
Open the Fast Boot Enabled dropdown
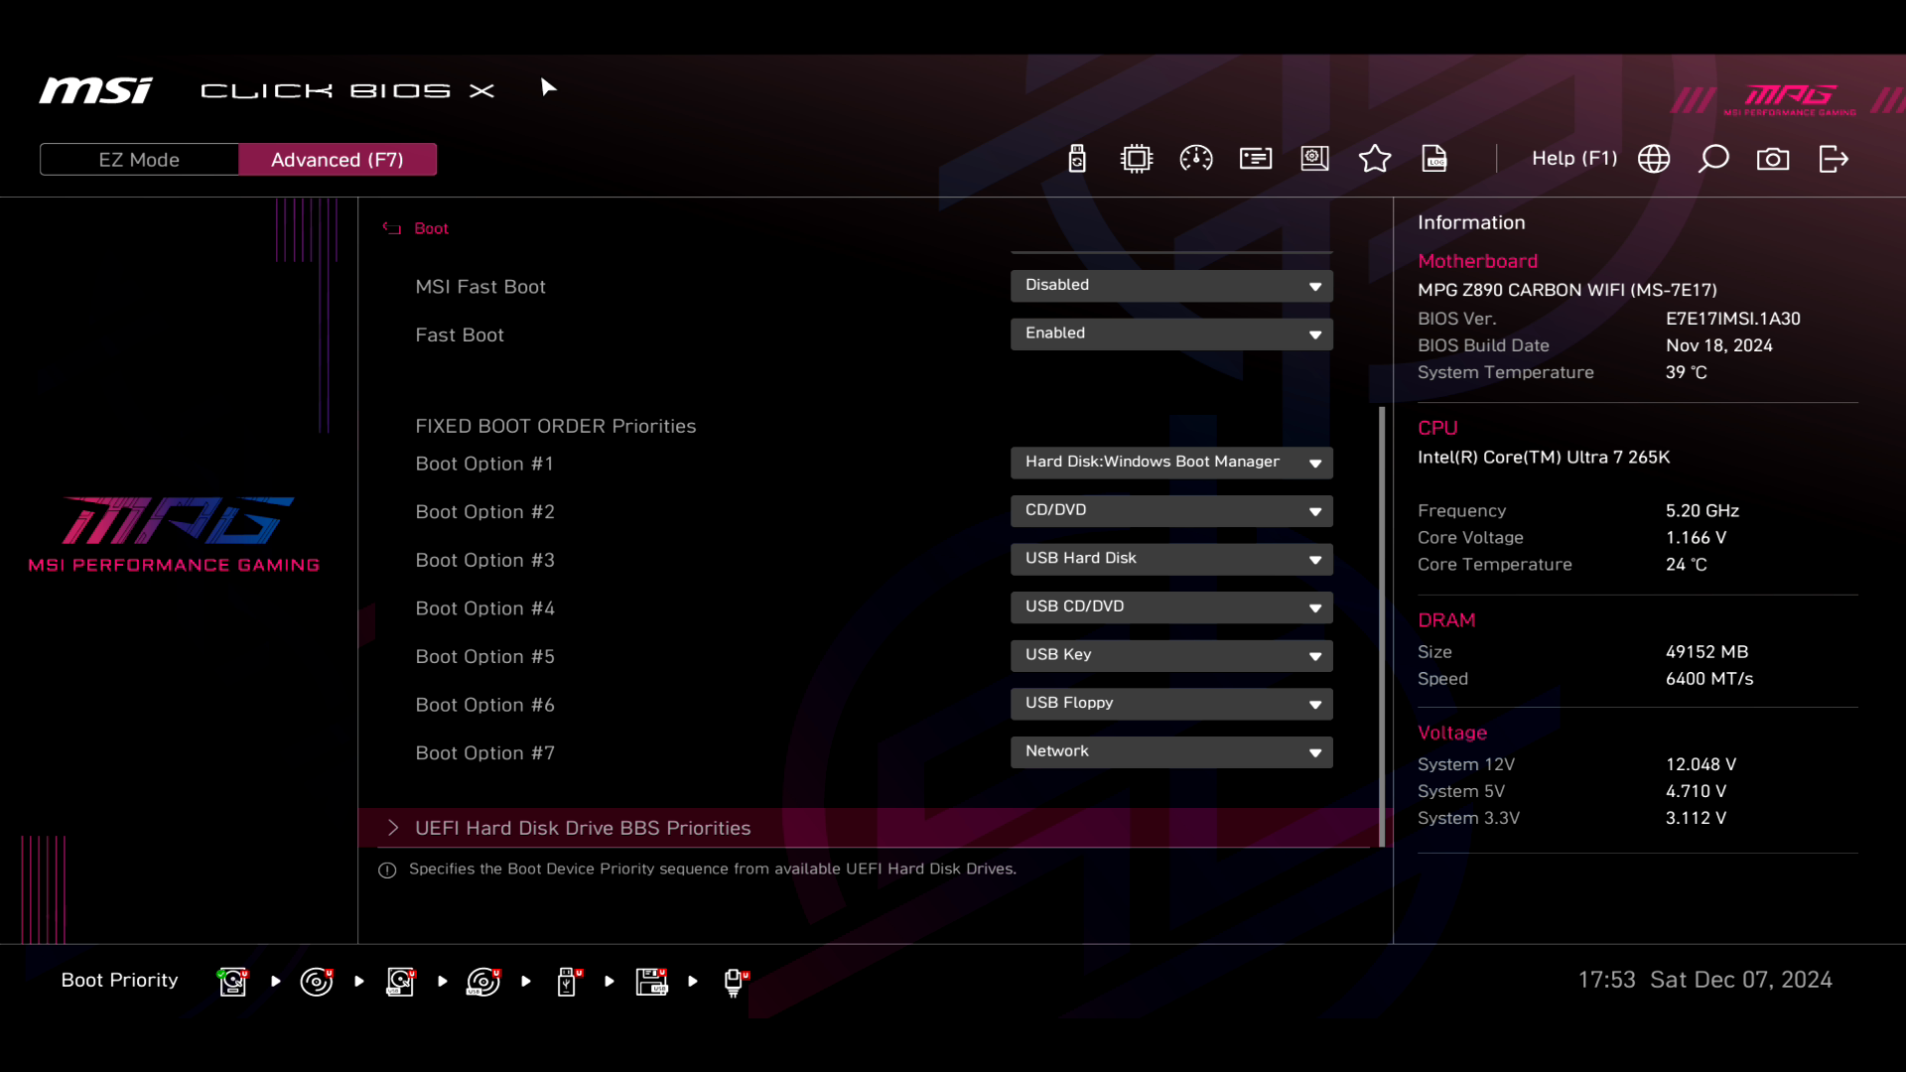(1171, 335)
